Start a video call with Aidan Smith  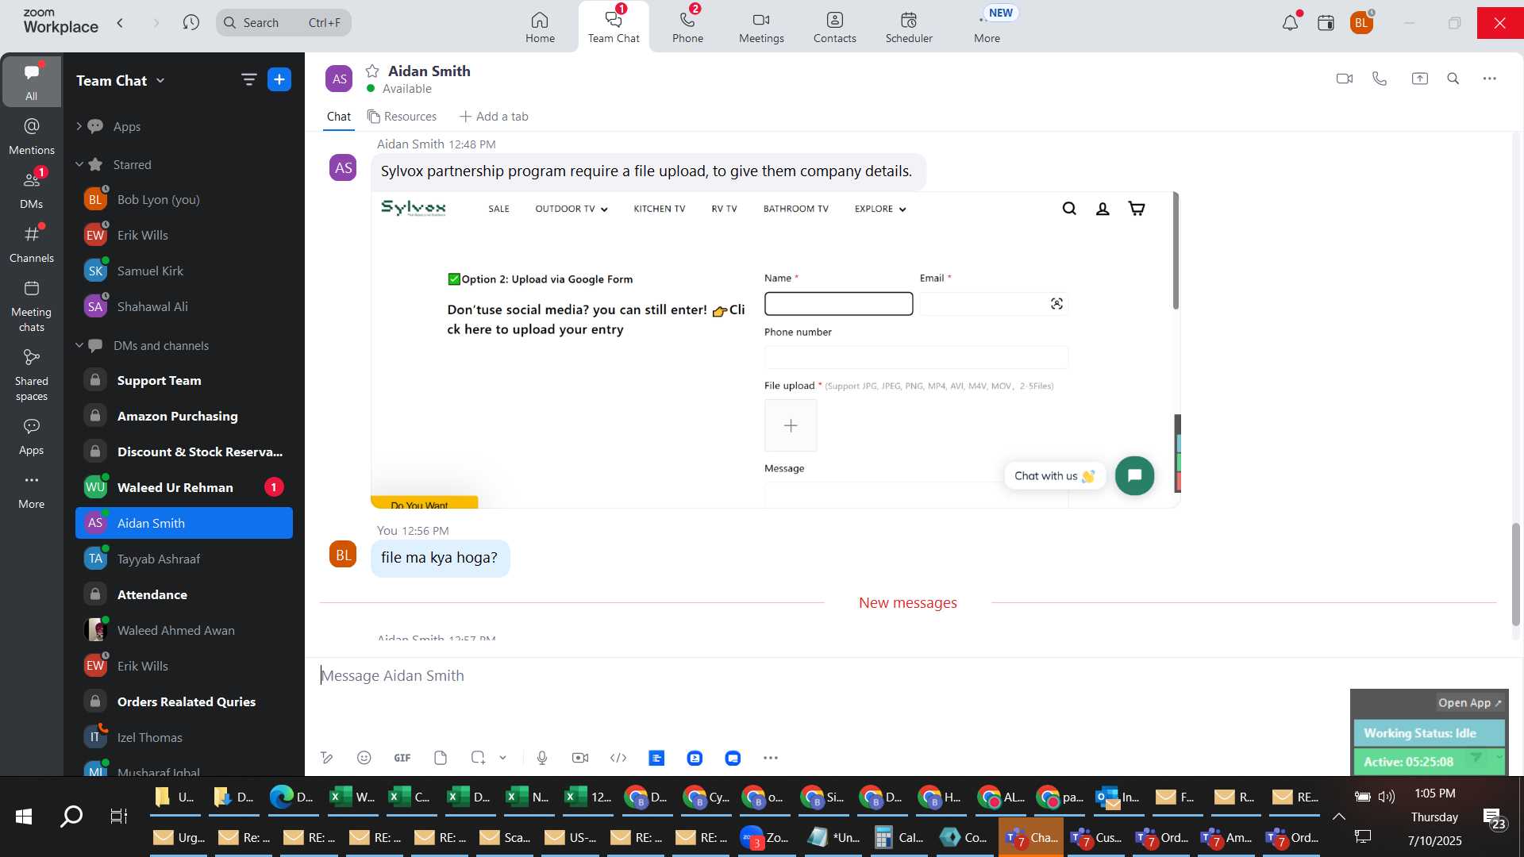click(1344, 79)
